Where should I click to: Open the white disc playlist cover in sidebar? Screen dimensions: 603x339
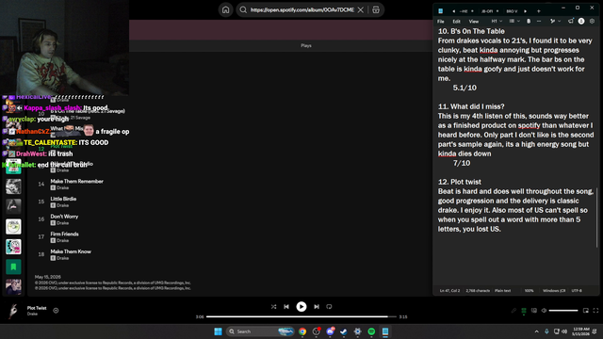(13, 226)
